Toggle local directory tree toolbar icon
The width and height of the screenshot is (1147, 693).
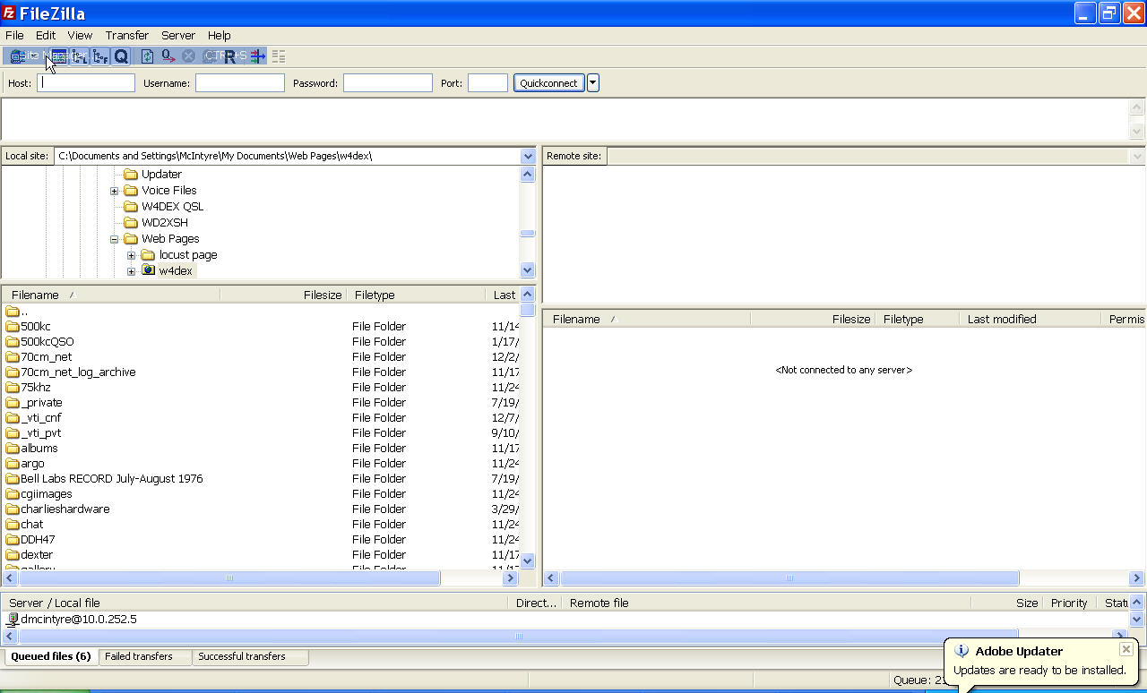(80, 56)
